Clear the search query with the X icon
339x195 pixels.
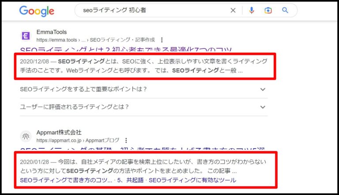[x=233, y=11]
